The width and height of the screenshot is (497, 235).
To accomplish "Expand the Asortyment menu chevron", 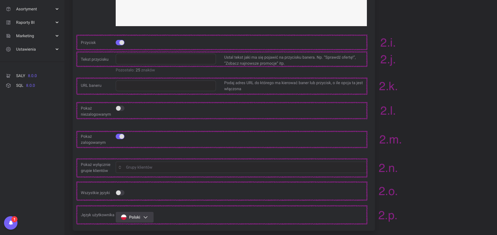I will point(57,9).
